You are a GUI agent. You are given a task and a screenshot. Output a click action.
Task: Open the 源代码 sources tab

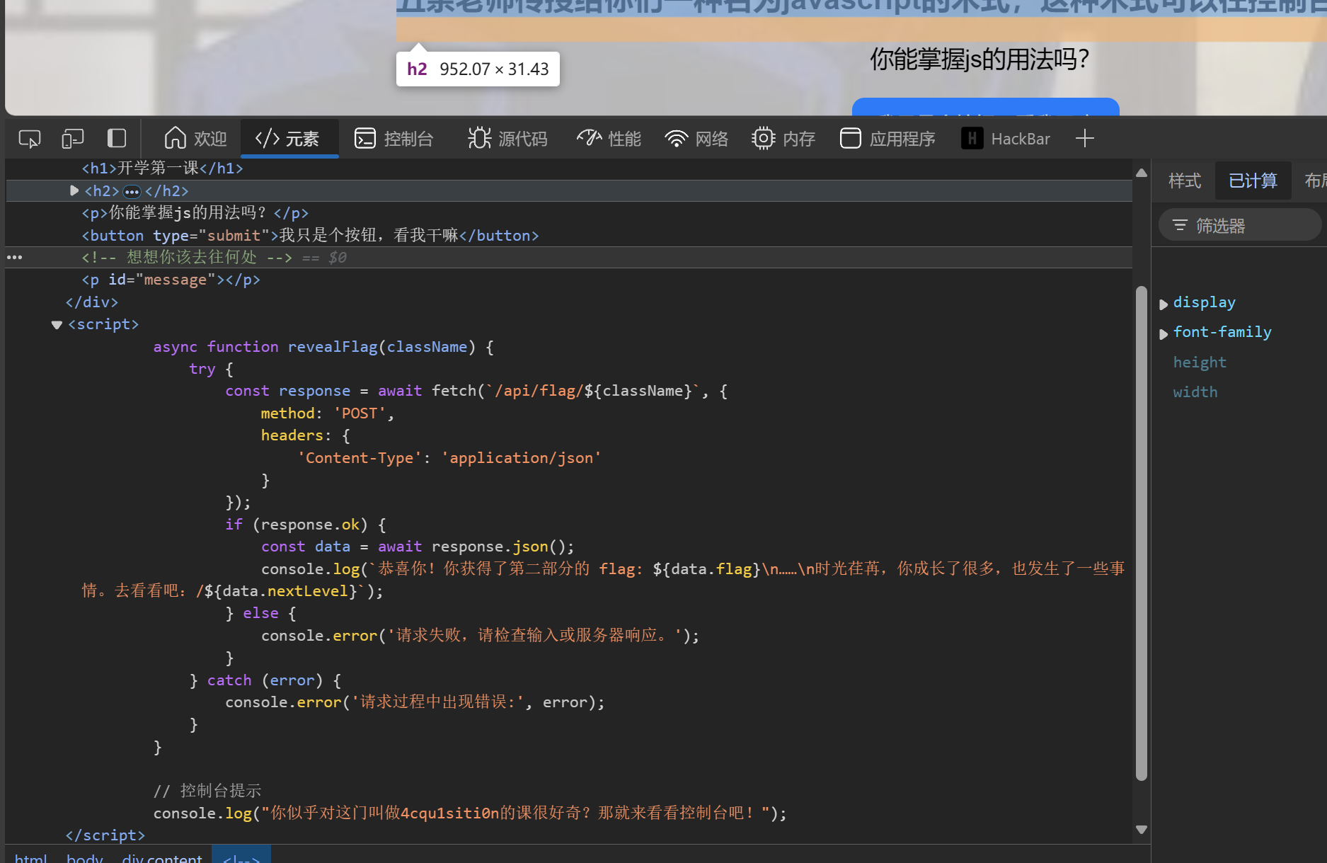point(507,139)
